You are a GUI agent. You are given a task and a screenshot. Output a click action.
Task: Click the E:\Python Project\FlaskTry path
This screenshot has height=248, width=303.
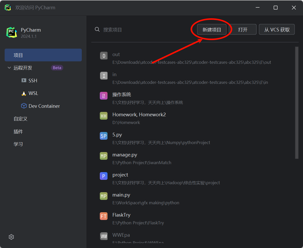click(138, 223)
